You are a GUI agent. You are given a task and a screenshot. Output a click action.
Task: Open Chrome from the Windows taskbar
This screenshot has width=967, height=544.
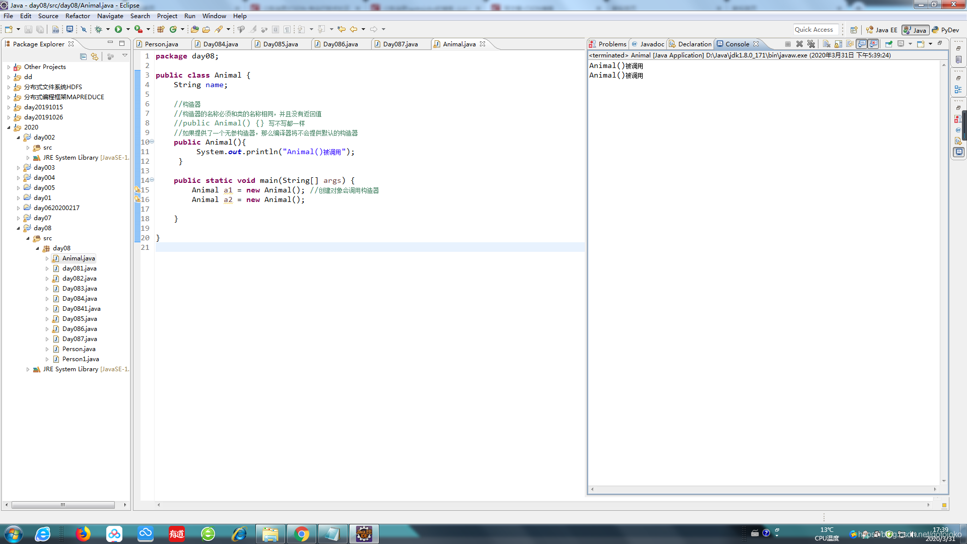click(x=301, y=534)
